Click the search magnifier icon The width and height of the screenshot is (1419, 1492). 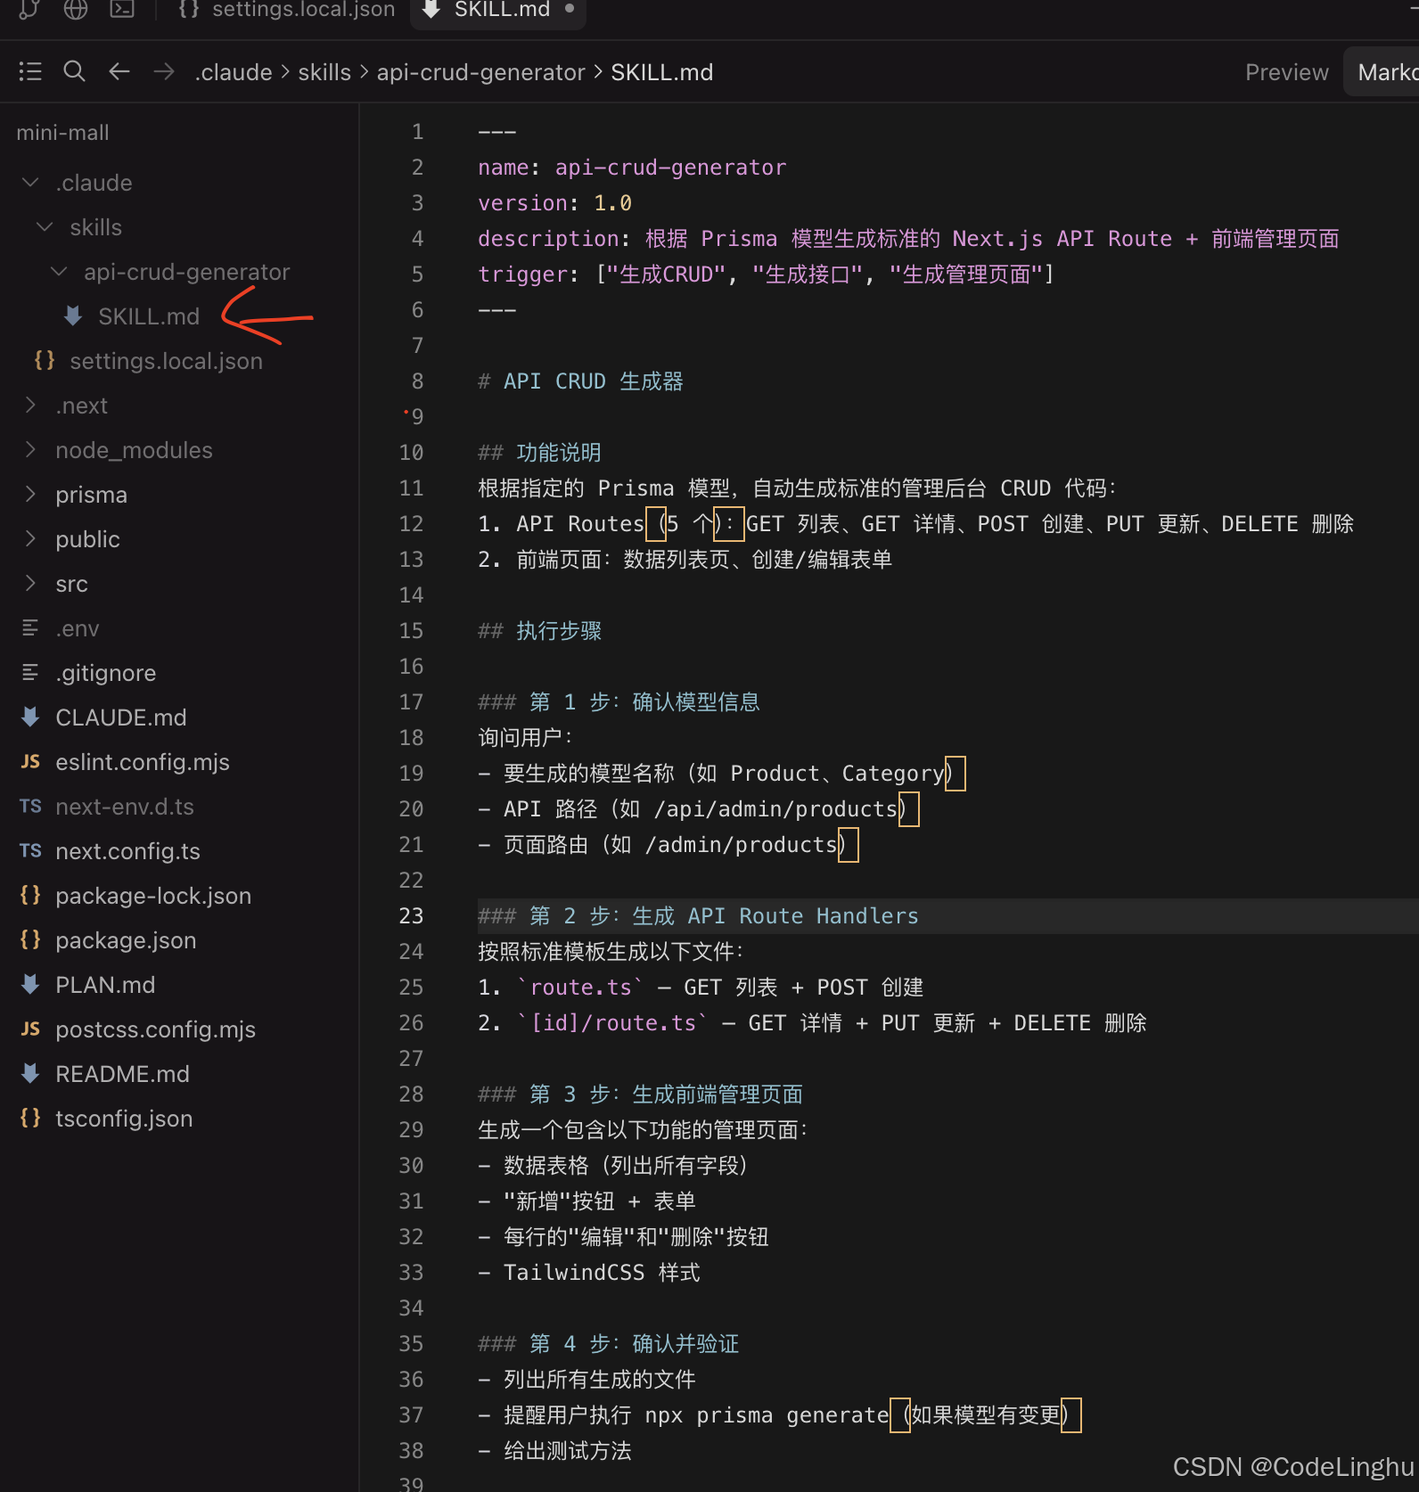tap(75, 71)
